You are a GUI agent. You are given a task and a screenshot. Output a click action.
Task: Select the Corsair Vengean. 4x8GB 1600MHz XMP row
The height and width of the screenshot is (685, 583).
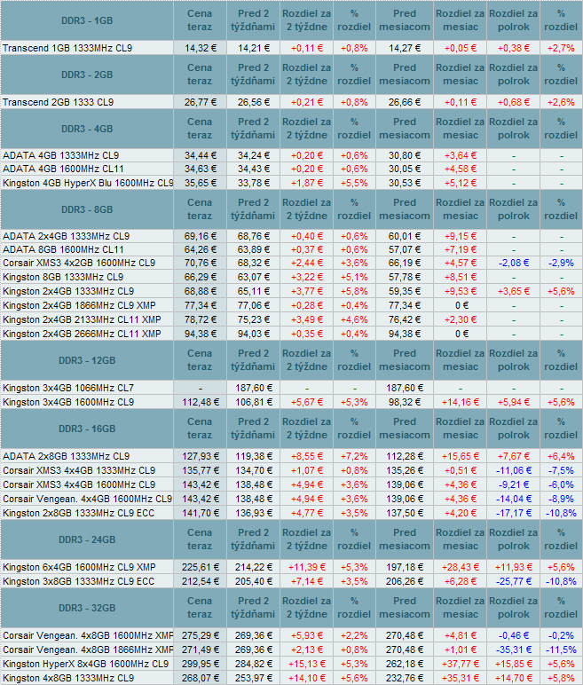(291, 635)
